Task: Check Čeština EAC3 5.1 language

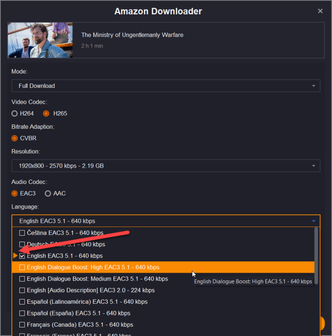Action: pyautogui.click(x=22, y=233)
